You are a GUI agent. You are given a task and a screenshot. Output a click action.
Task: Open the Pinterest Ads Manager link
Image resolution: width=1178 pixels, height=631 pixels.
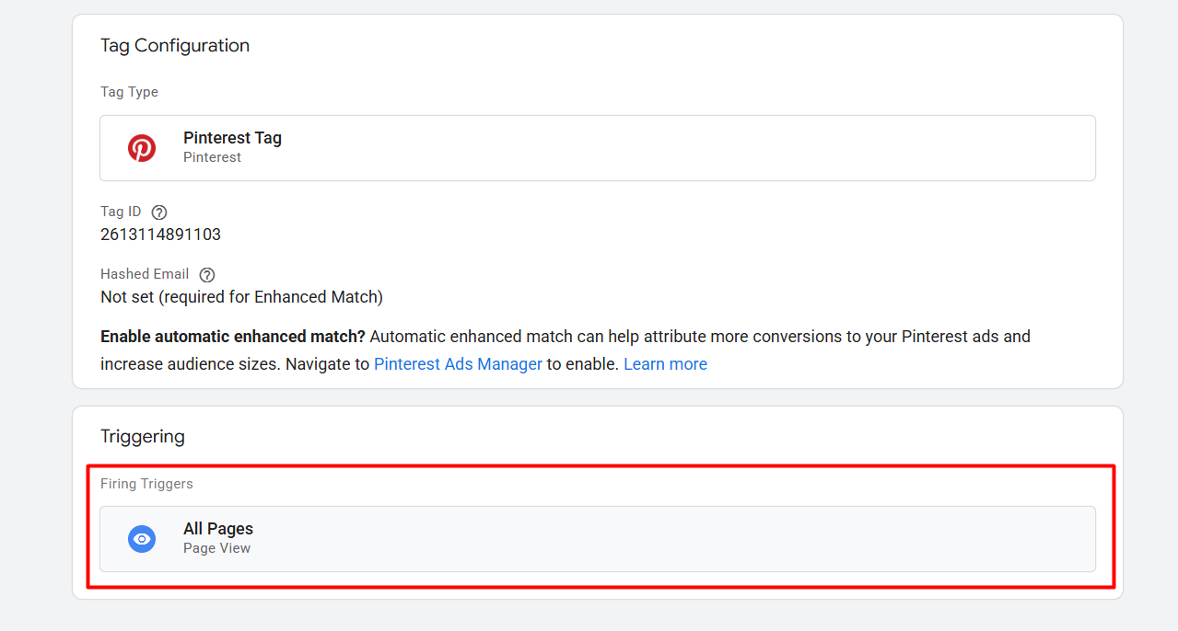458,364
